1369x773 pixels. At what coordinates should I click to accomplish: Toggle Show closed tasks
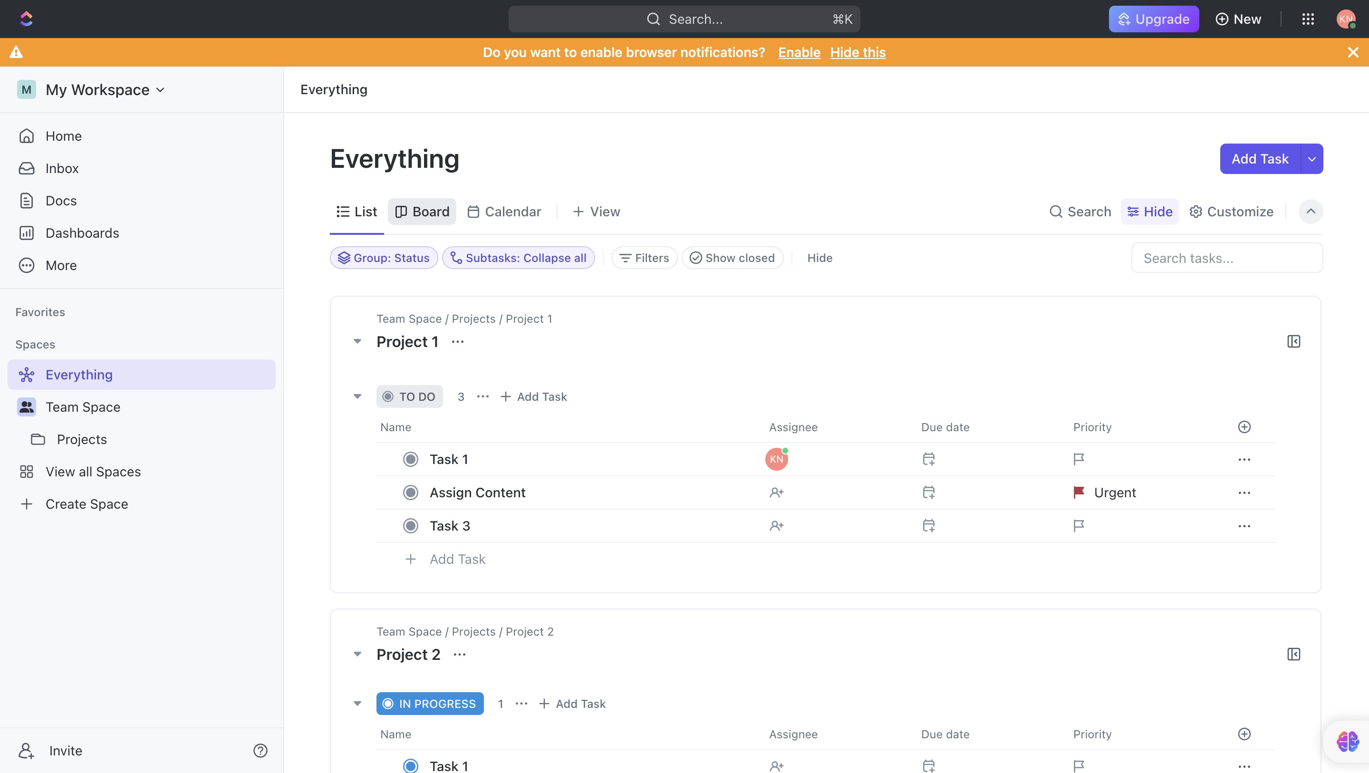[x=733, y=258]
